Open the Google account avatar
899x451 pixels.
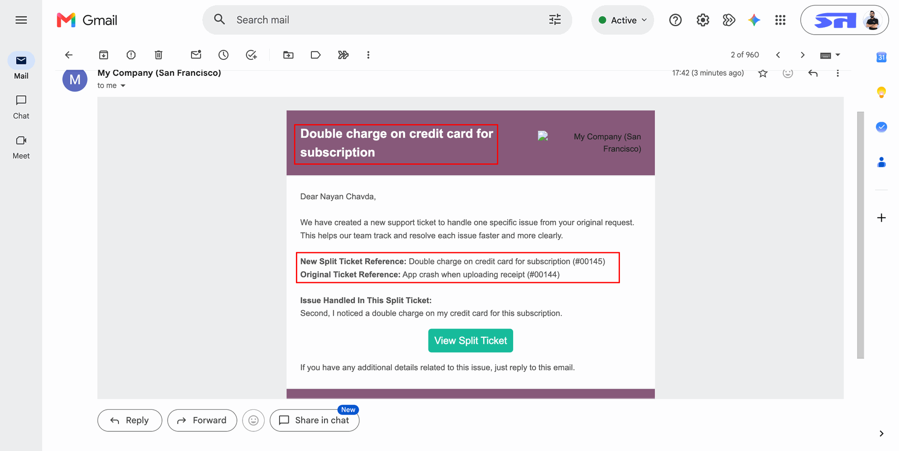coord(872,20)
